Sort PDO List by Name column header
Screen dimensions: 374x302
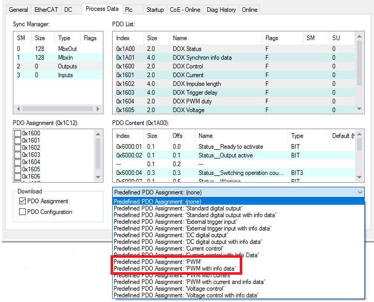pos(216,38)
